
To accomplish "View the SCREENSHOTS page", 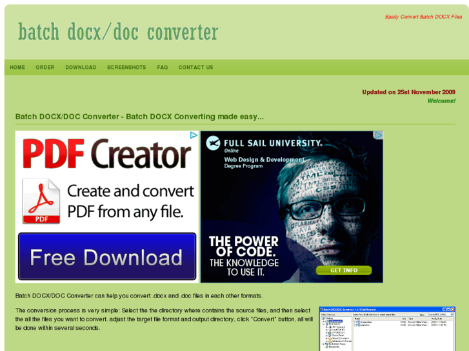I will [x=126, y=67].
